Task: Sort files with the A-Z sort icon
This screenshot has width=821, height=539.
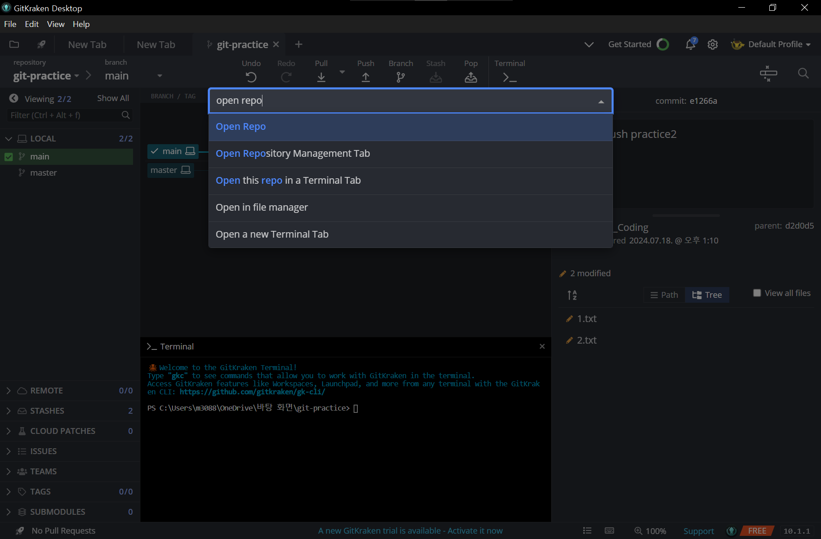Action: point(572,295)
